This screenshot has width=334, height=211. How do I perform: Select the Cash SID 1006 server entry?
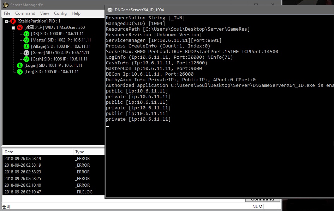56,59
